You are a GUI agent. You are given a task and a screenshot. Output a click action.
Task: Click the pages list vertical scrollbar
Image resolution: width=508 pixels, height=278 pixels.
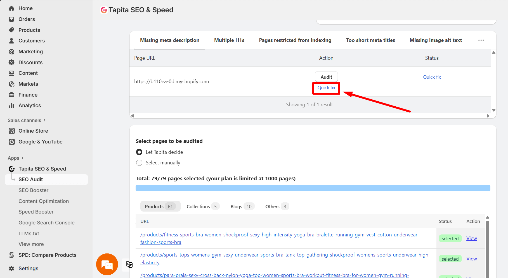488,249
